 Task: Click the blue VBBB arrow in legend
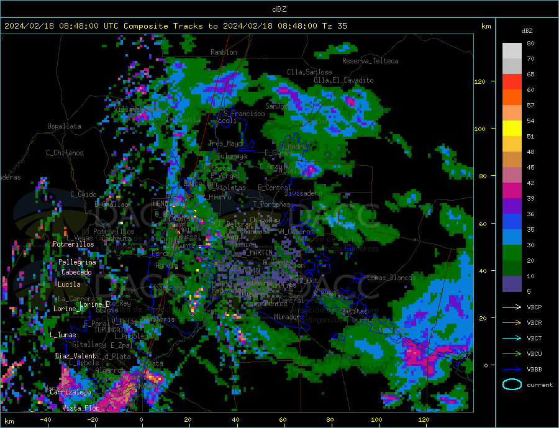point(512,370)
